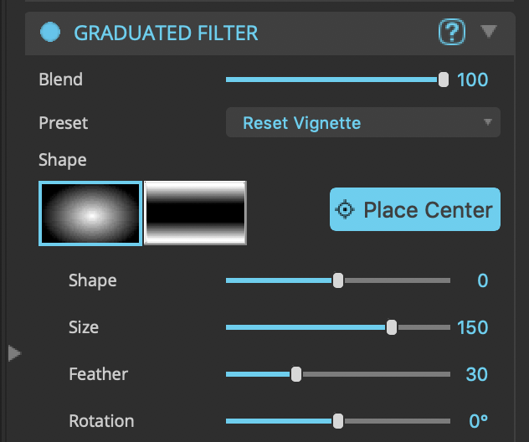Click the Rotation slider handle
The width and height of the screenshot is (529, 442).
(338, 421)
